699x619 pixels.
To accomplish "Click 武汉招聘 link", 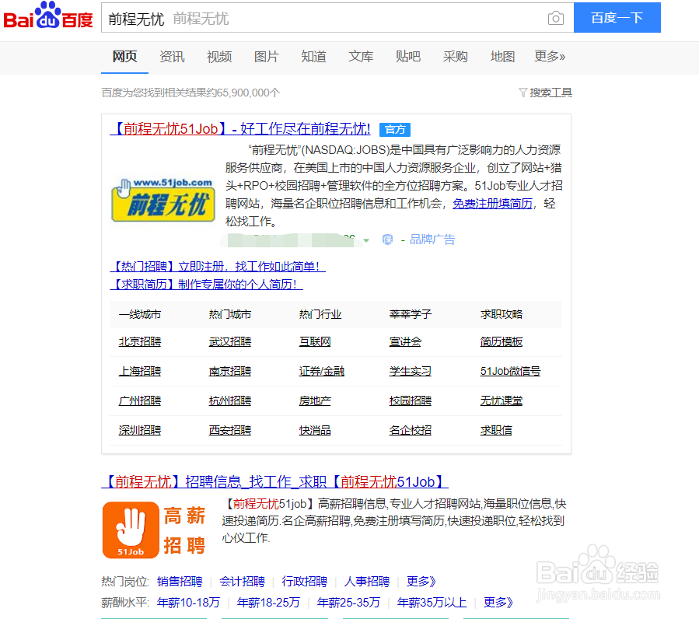I will pos(230,341).
